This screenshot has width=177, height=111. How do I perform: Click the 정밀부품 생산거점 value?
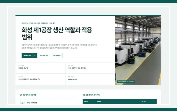point(23,68)
